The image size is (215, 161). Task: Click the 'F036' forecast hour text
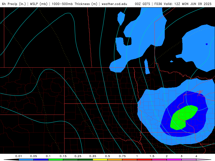coord(158,4)
